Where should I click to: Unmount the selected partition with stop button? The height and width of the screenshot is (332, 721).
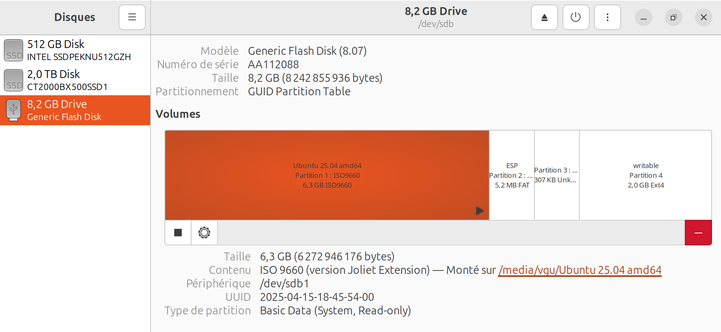point(178,233)
